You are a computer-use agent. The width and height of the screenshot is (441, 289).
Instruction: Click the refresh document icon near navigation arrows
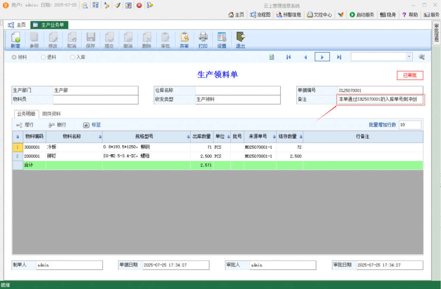tap(272, 57)
